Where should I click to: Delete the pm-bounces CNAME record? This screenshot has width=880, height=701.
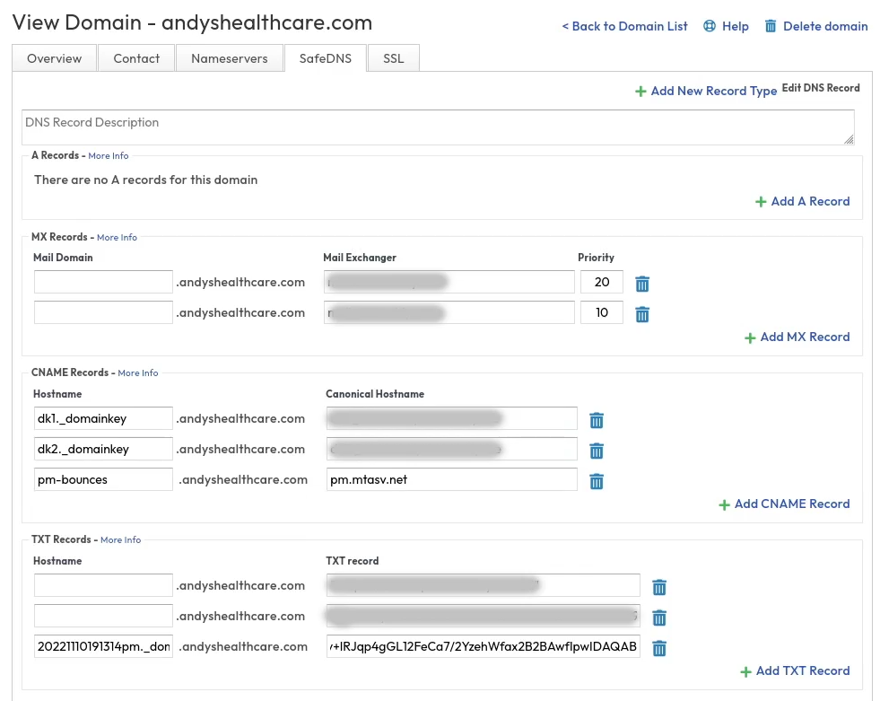[596, 481]
